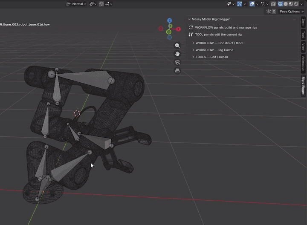Switch to material preview shading
Image resolution: width=307 pixels, height=225 pixels.
291,4
